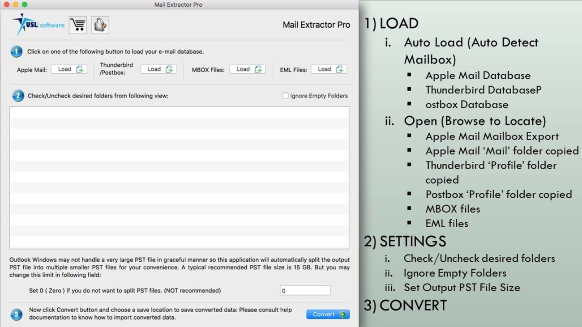Click "Check/Uncheck desired folders from following view:" text
Image resolution: width=582 pixels, height=327 pixels.
coord(98,96)
